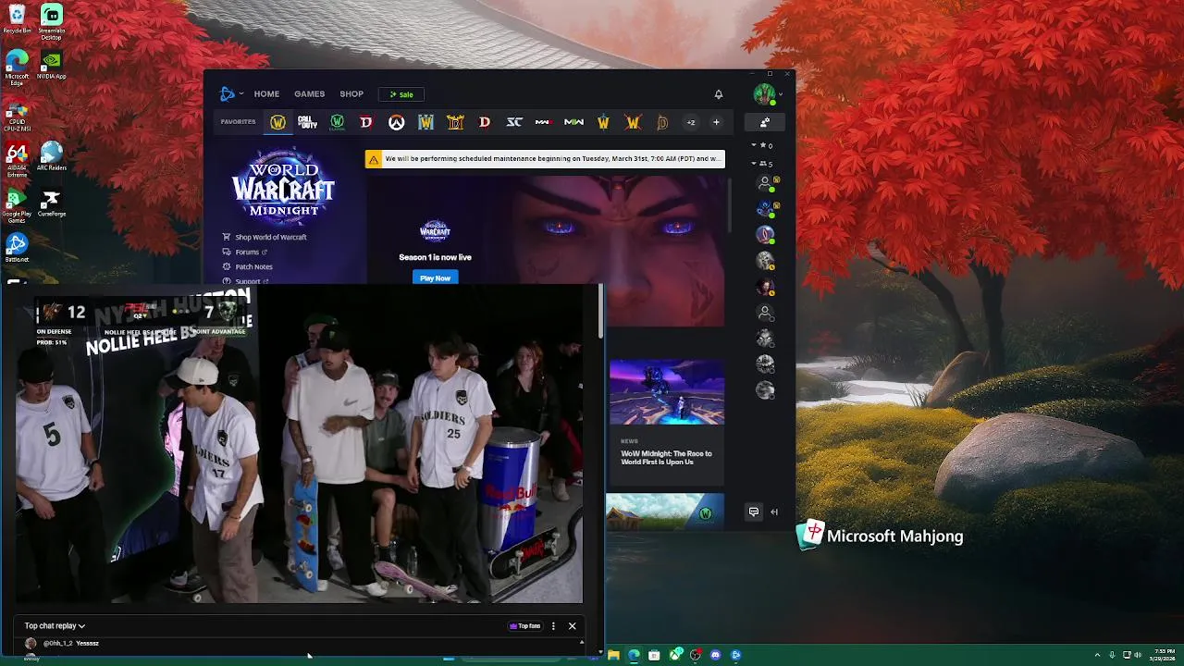Click the chevron beside the Battle.net logo

[x=241, y=93]
